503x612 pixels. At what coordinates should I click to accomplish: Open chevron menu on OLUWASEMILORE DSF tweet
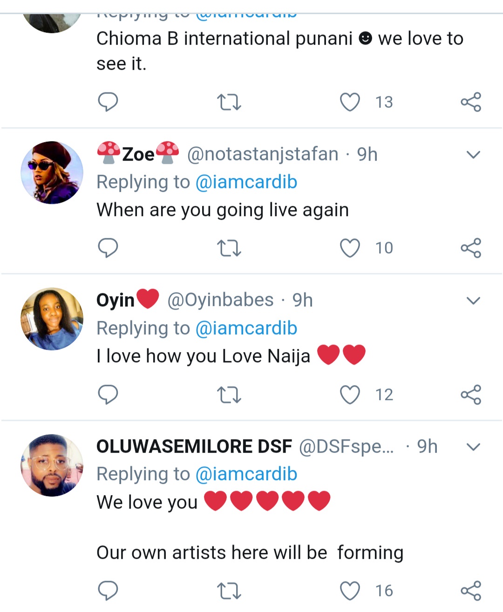pos(473,447)
